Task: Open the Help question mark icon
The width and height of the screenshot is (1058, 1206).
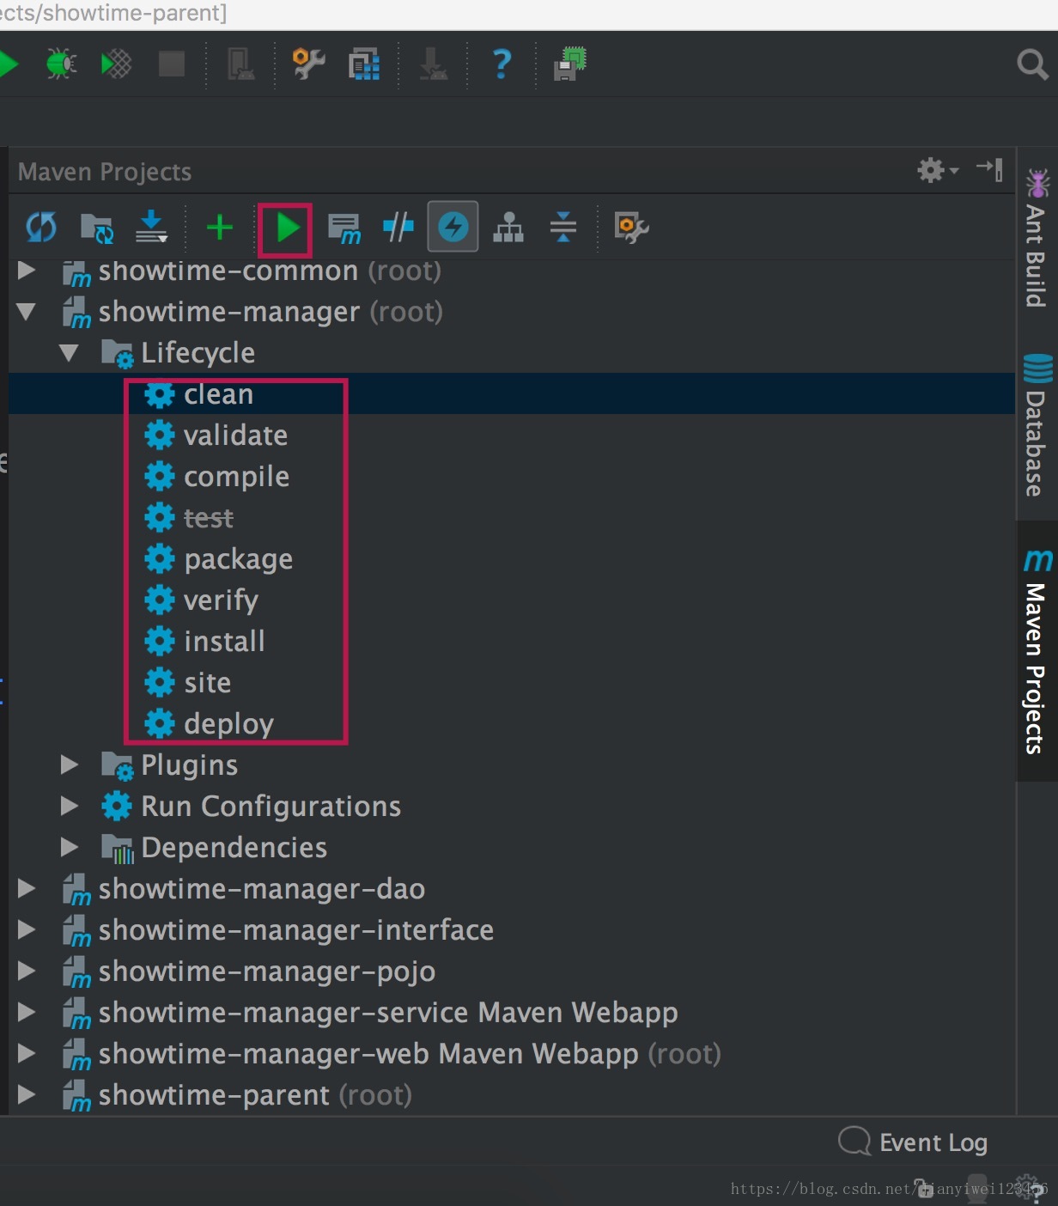Action: [502, 64]
